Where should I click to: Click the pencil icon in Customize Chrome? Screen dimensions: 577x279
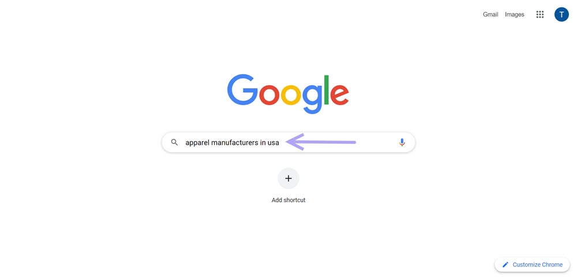pyautogui.click(x=505, y=265)
